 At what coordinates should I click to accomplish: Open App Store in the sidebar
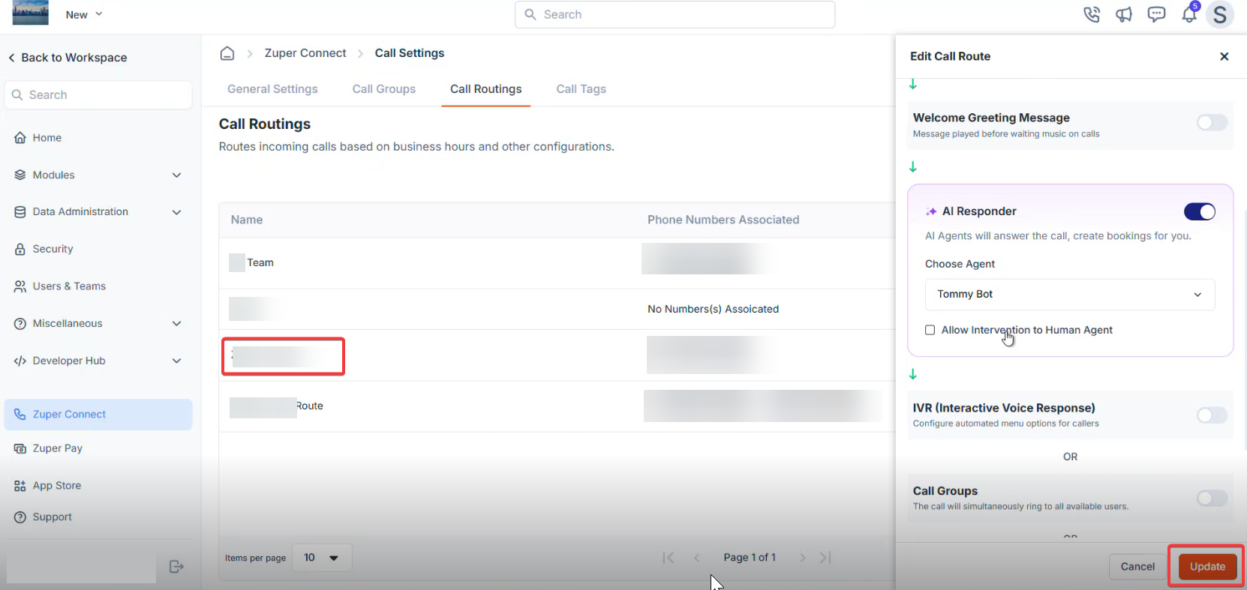(57, 486)
